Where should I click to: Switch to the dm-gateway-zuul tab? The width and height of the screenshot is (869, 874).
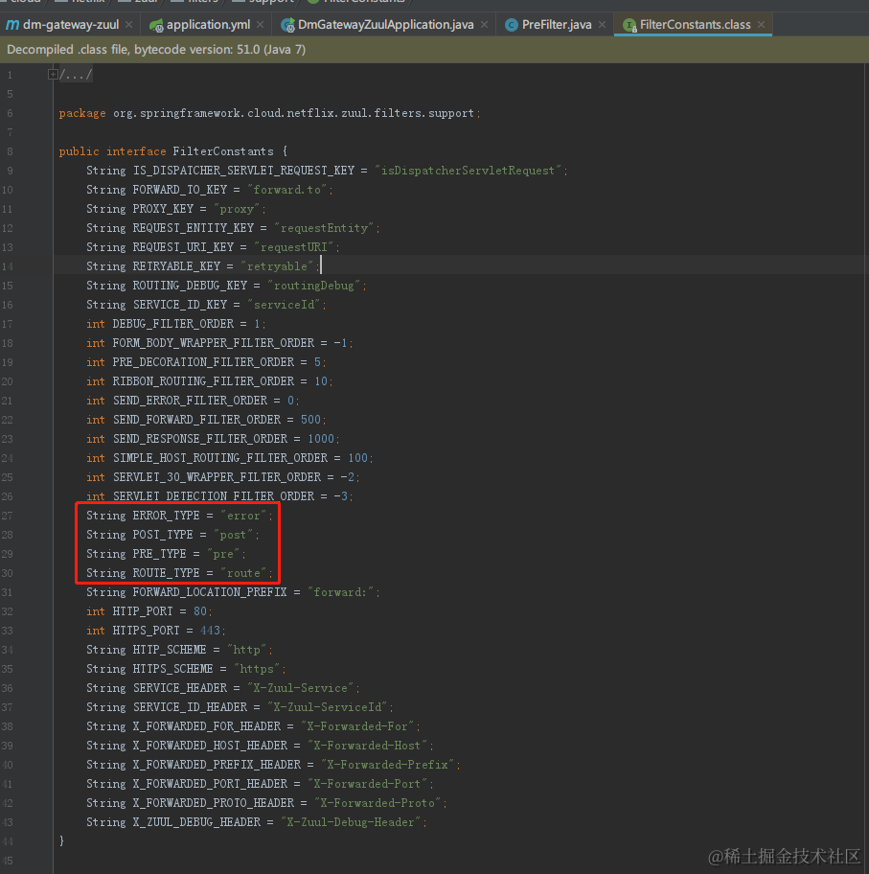click(x=70, y=25)
